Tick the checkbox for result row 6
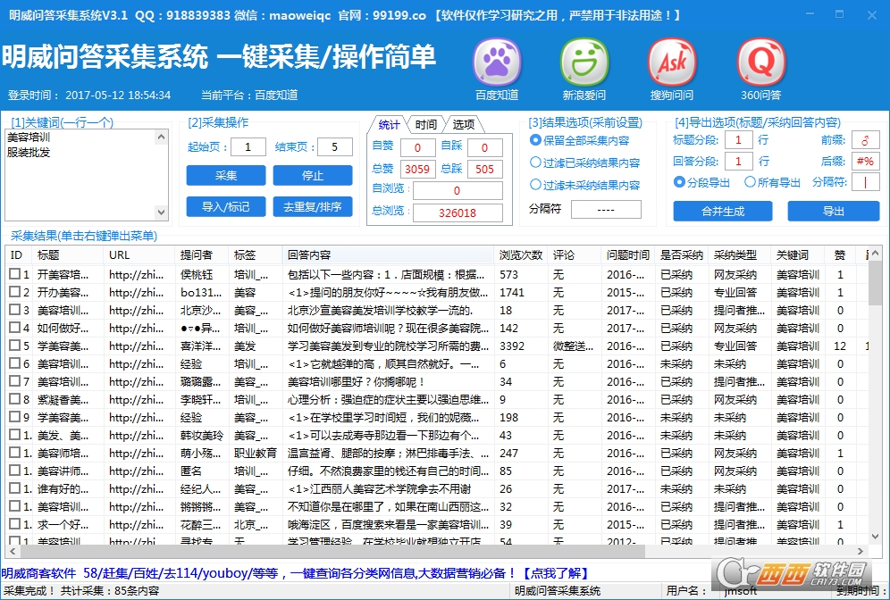Viewport: 890px width, 600px height. (15, 363)
